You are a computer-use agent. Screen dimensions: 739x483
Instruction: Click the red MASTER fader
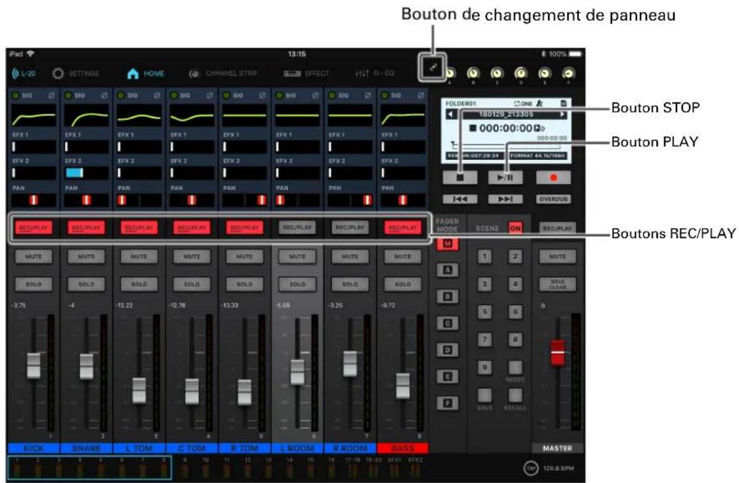coord(558,352)
